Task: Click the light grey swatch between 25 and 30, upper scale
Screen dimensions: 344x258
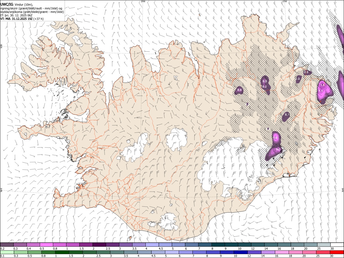Action: [x=324, y=245]
